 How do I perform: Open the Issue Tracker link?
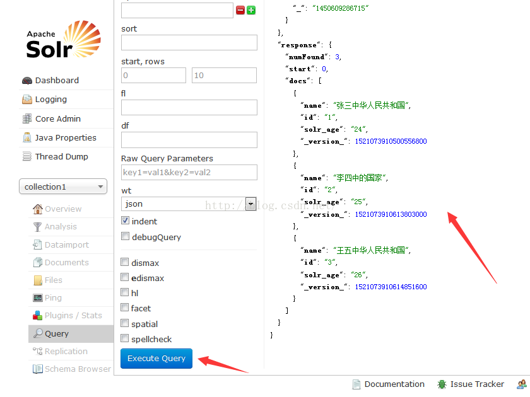(x=477, y=384)
